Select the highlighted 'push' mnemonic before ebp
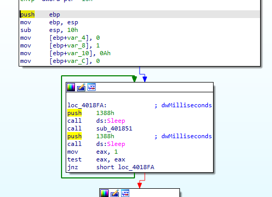272x197 pixels. coord(27,14)
